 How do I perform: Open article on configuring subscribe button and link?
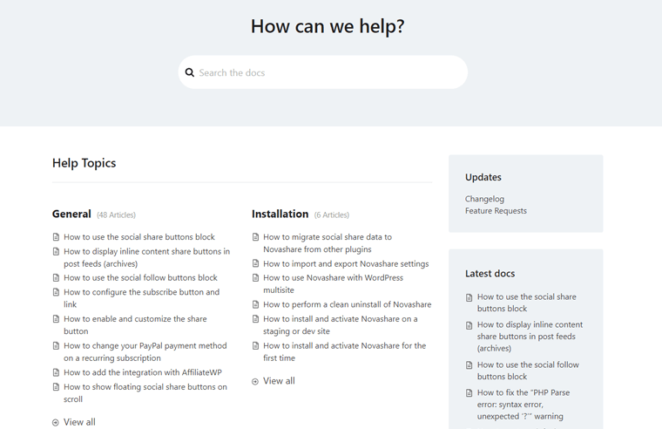pos(141,298)
